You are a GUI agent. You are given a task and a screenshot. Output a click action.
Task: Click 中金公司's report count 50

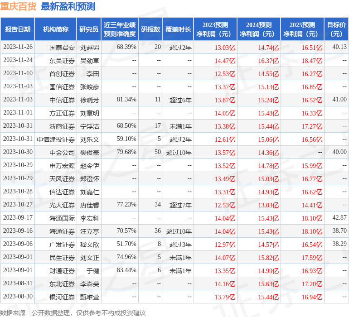pos(158,152)
